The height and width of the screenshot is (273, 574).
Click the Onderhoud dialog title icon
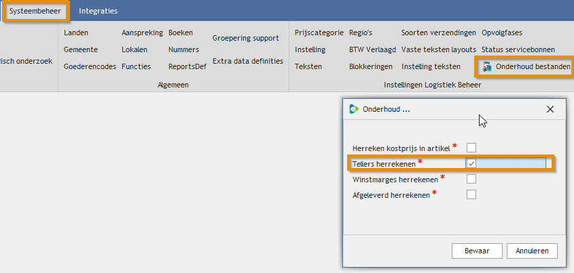(353, 109)
